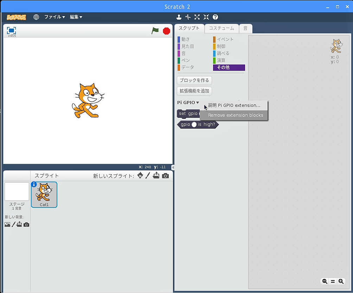Choose new sprite from library
This screenshot has width=353, height=293.
(x=140, y=176)
